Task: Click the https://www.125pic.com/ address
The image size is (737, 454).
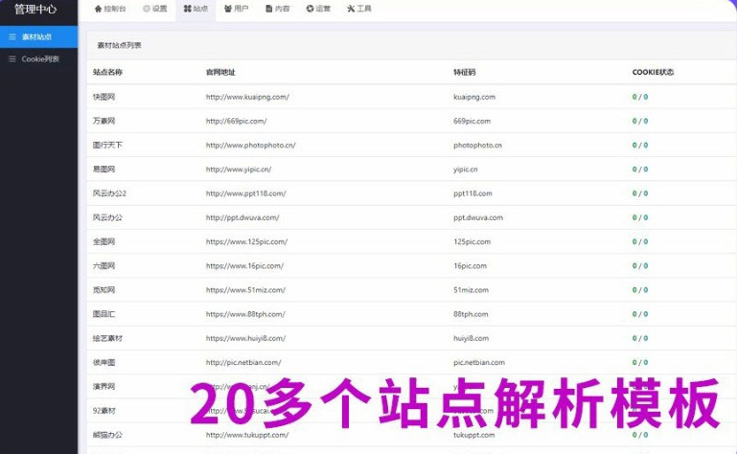Action: (x=246, y=241)
